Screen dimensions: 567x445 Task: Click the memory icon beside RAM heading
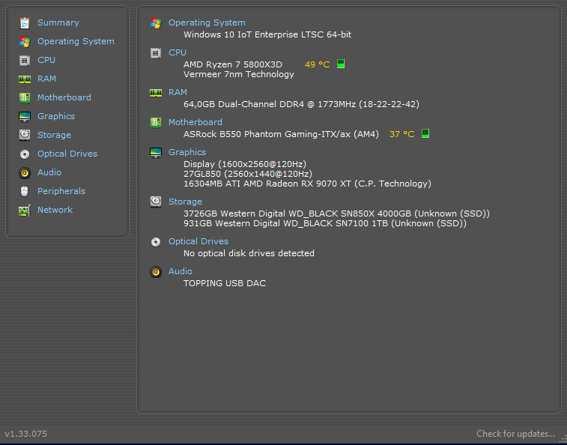tap(156, 93)
